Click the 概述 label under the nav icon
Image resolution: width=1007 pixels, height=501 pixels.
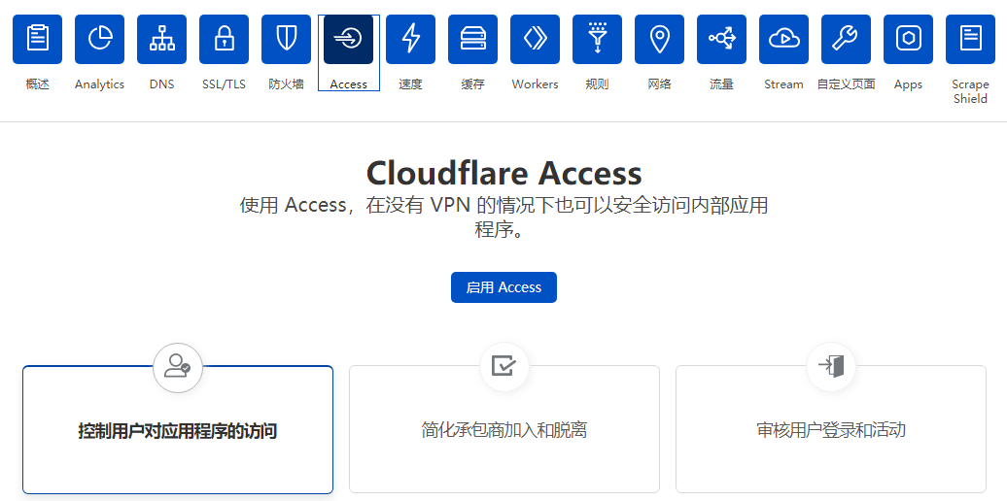(37, 84)
